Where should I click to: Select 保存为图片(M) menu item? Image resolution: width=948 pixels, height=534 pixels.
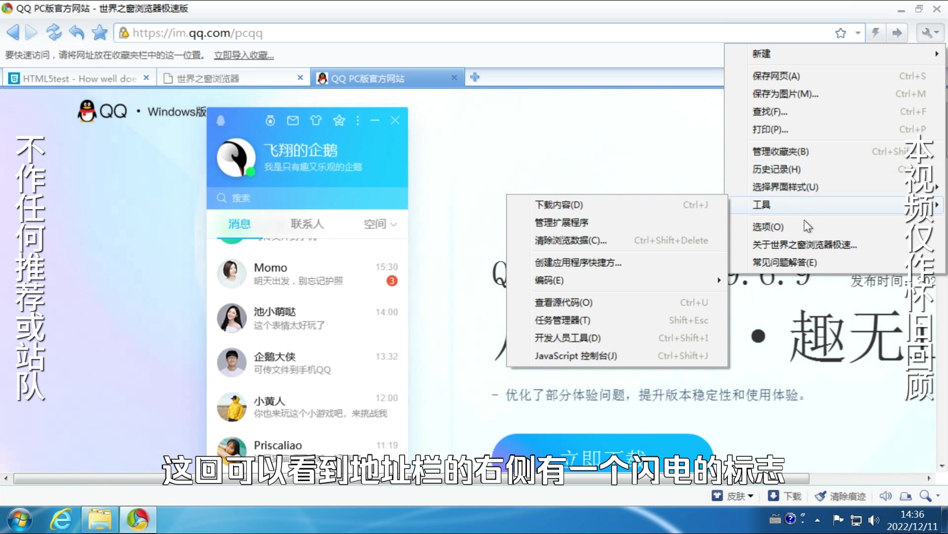pos(835,93)
